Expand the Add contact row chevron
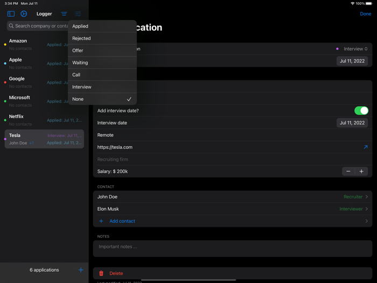The width and height of the screenshot is (377, 283). 366,221
